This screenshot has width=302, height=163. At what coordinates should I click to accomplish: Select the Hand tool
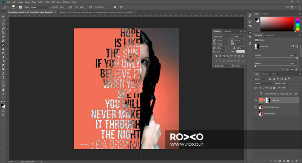coord(3,89)
